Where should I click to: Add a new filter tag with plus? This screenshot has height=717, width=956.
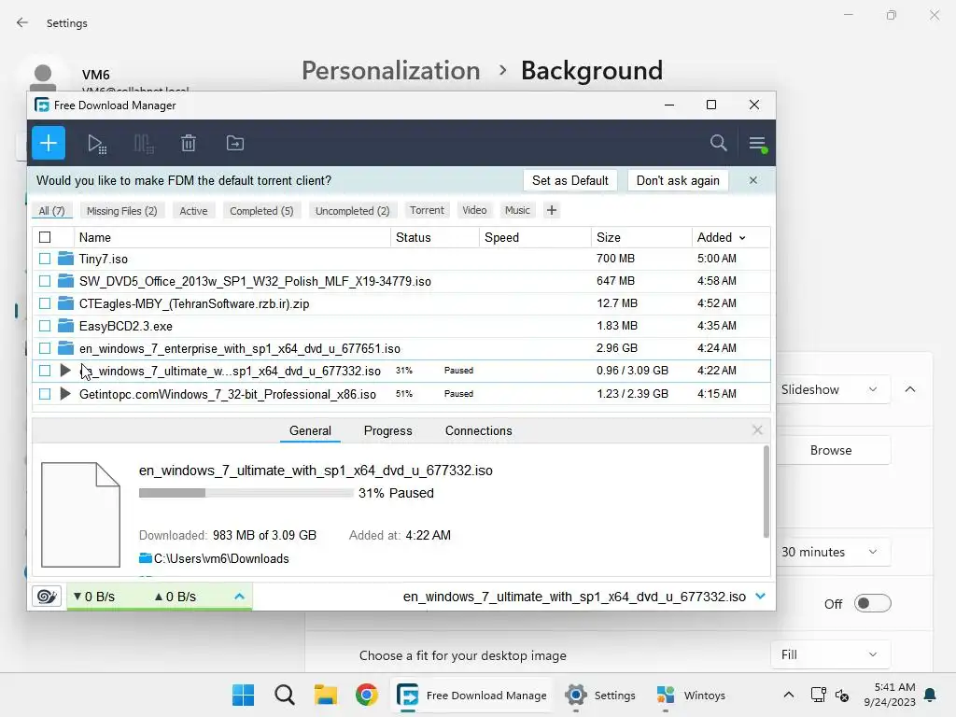click(552, 210)
